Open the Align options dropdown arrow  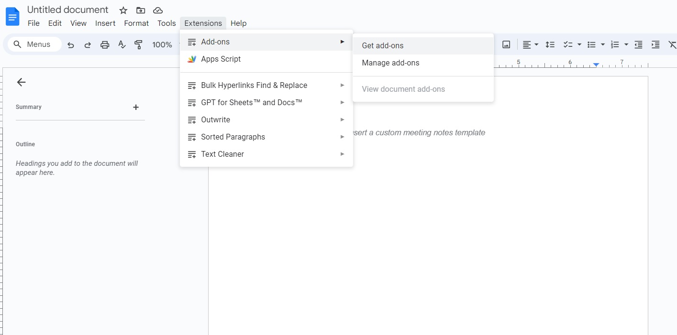pos(536,44)
